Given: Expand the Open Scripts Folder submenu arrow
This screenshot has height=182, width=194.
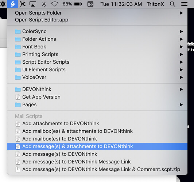Looking at the screenshot, I should 181,13.
